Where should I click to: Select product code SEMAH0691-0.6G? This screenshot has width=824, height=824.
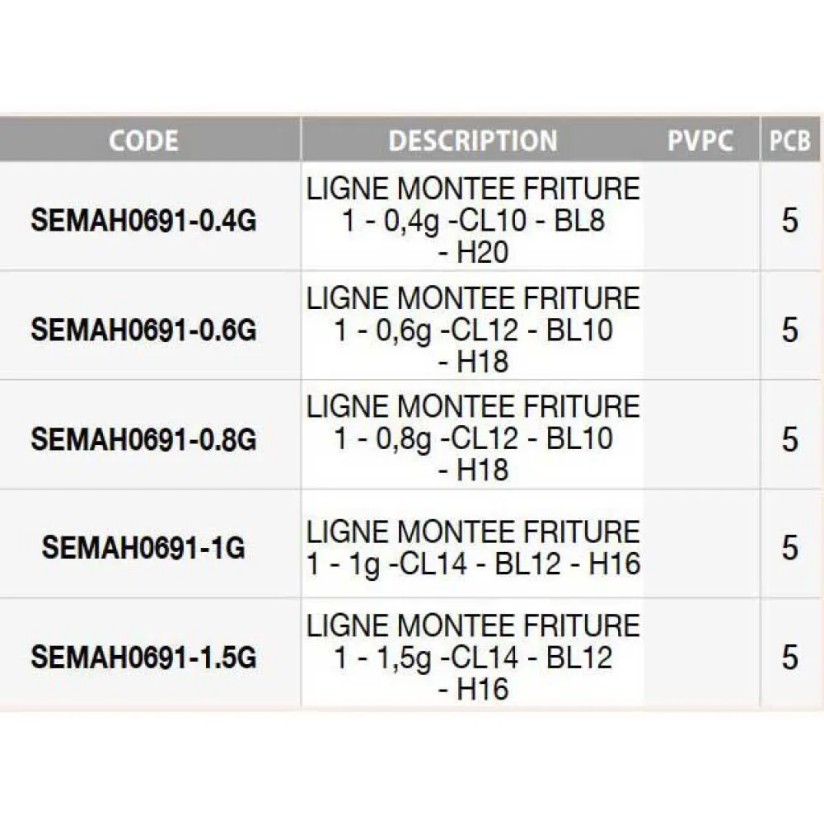tap(143, 330)
